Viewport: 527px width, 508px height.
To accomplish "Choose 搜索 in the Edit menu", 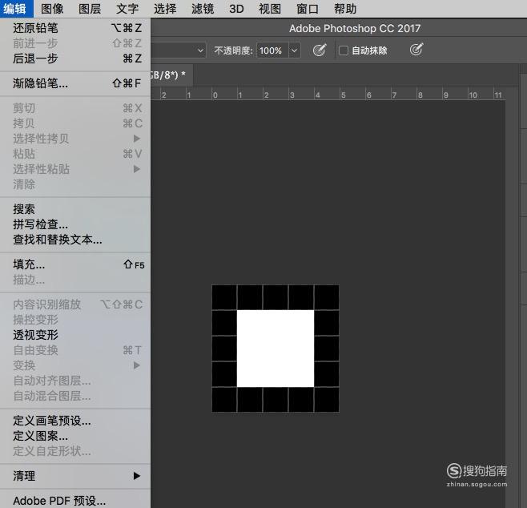I will click(x=75, y=209).
